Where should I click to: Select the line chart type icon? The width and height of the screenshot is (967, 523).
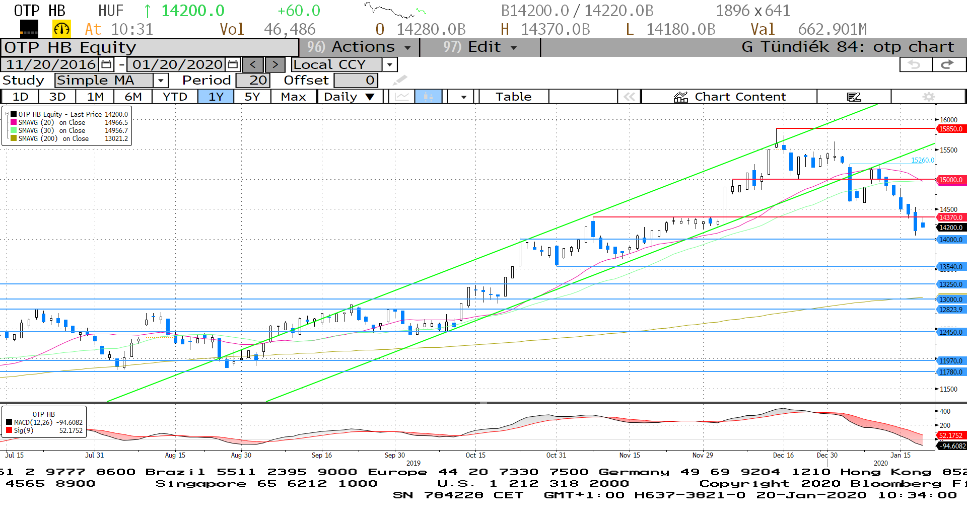click(401, 97)
